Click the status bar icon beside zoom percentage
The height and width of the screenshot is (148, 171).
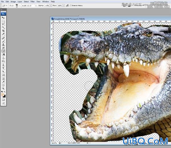pos(60,143)
